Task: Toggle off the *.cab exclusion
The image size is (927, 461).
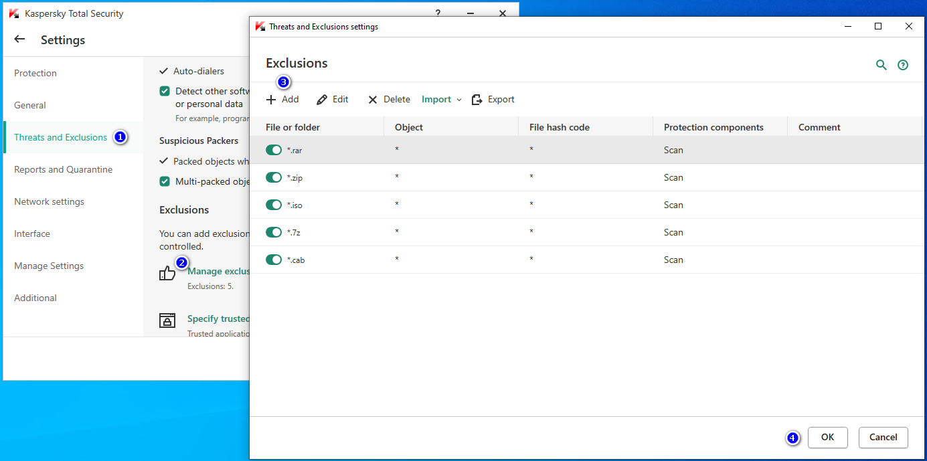Action: click(274, 260)
